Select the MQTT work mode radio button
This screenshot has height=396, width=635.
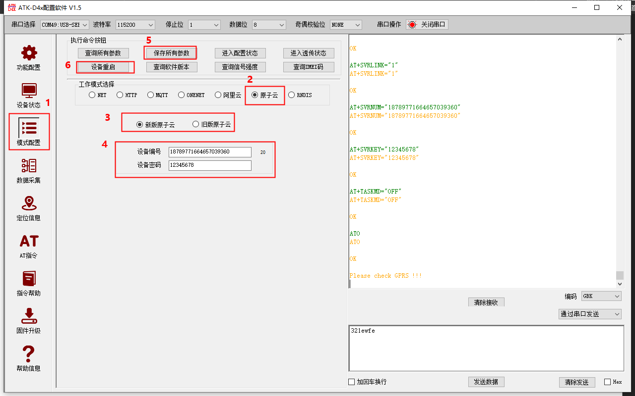click(151, 95)
